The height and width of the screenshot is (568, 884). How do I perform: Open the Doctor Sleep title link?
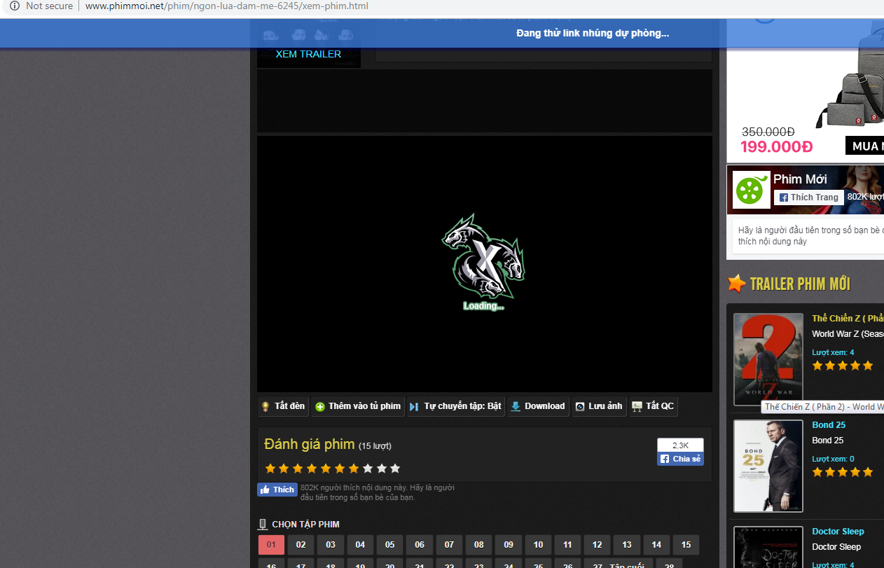(x=838, y=532)
